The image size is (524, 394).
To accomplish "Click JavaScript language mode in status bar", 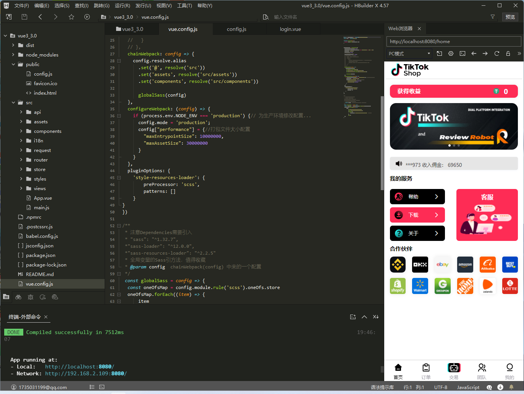I will click(468, 387).
